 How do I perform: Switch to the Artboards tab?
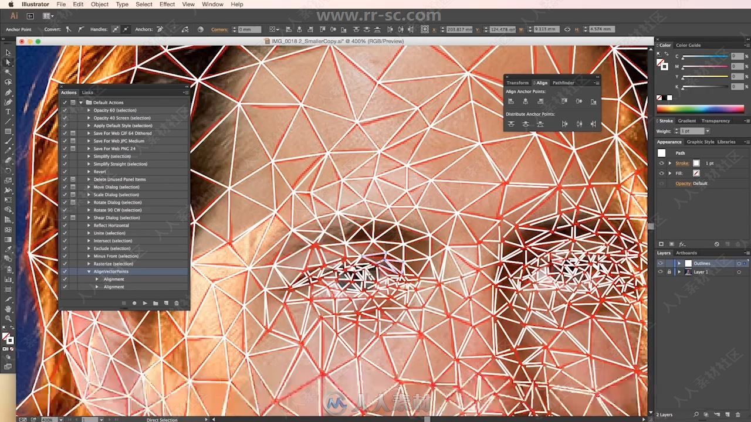point(686,253)
